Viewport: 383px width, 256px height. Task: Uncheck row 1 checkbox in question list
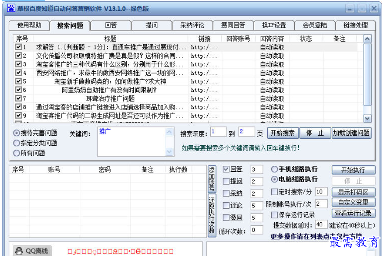tap(18, 47)
